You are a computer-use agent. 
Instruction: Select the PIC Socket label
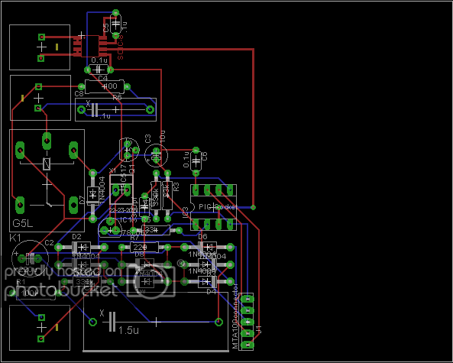218,207
